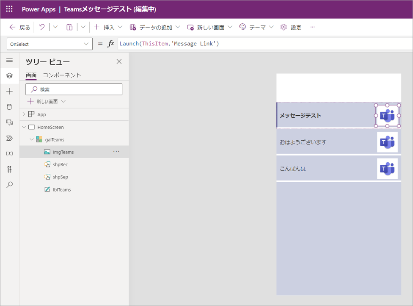Open the insert plus pane icon
Viewport: 413px width, 306px height.
click(x=9, y=91)
